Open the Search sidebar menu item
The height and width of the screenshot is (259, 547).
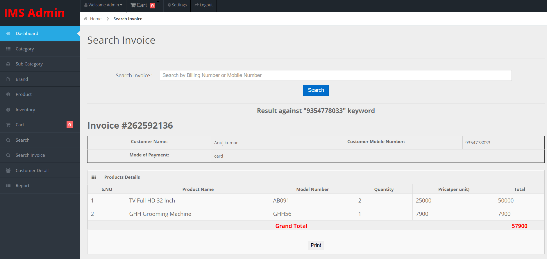(40, 140)
